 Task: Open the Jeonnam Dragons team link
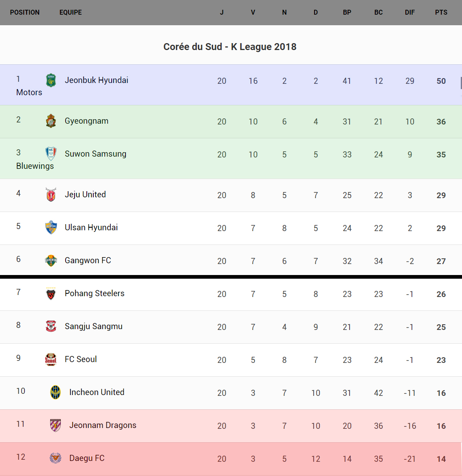103,425
